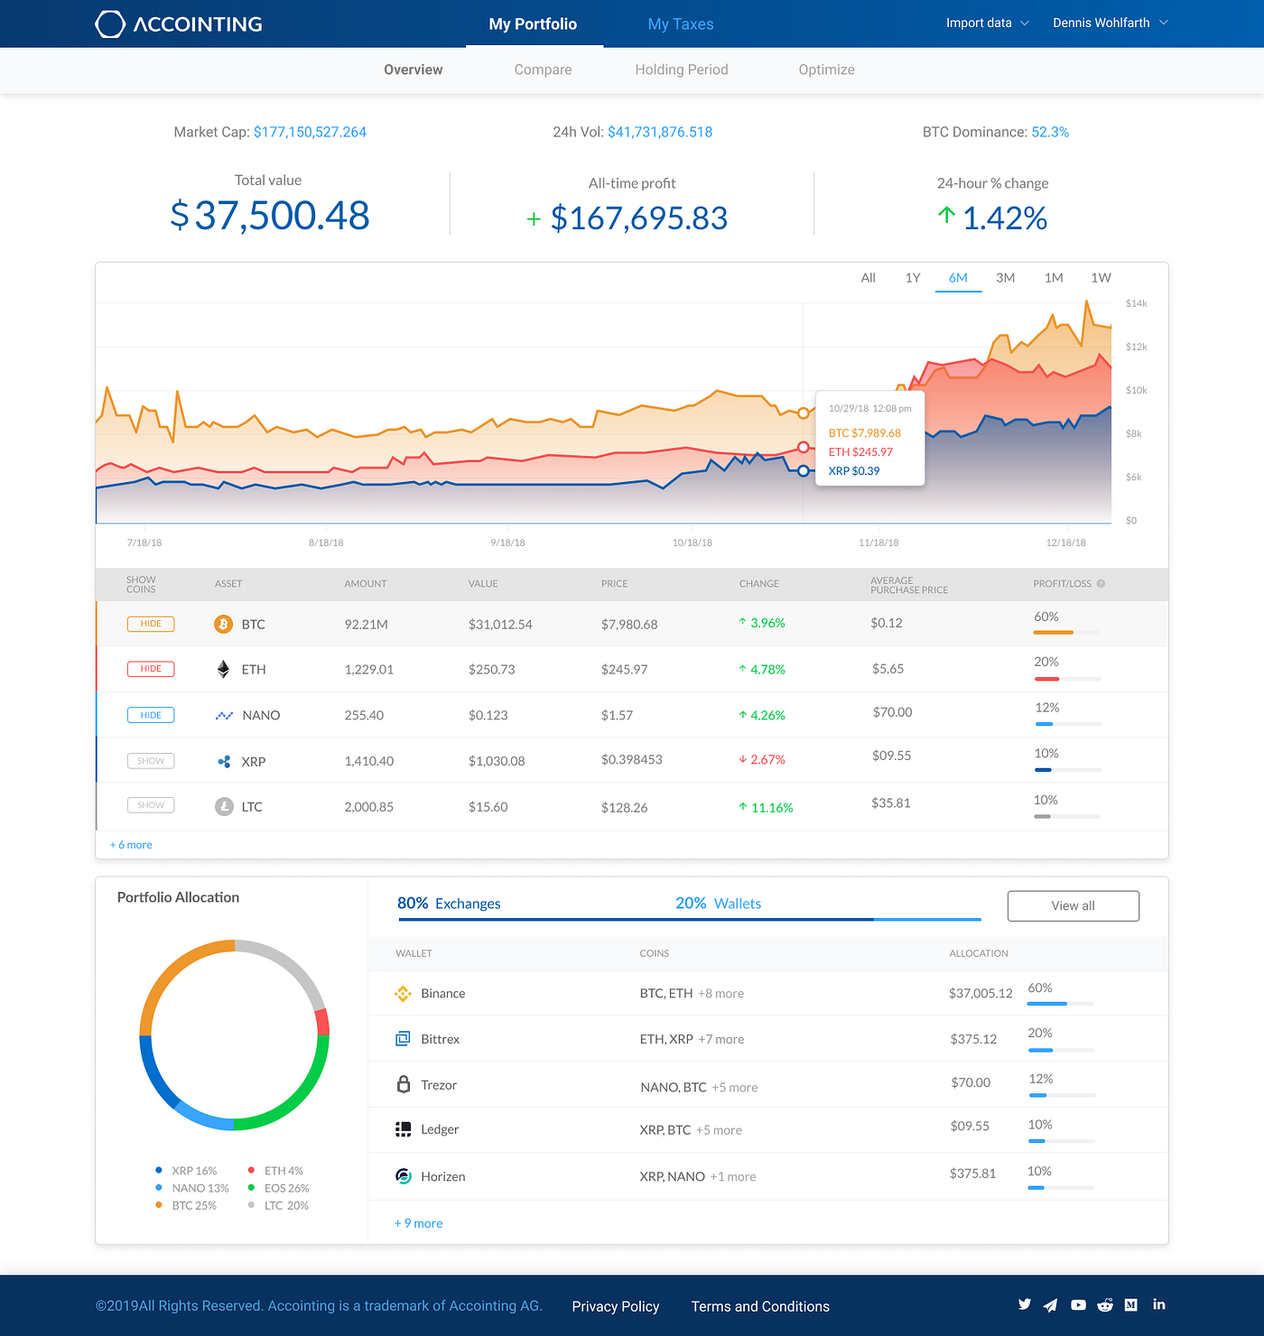Image resolution: width=1264 pixels, height=1336 pixels.
Task: Click the Ethereum coin icon in asset list
Action: point(225,669)
